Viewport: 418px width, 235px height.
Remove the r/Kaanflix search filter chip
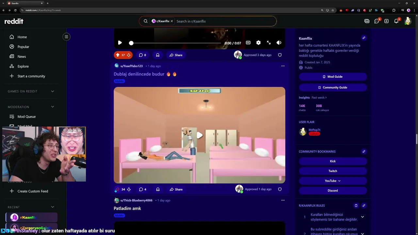pyautogui.click(x=172, y=21)
